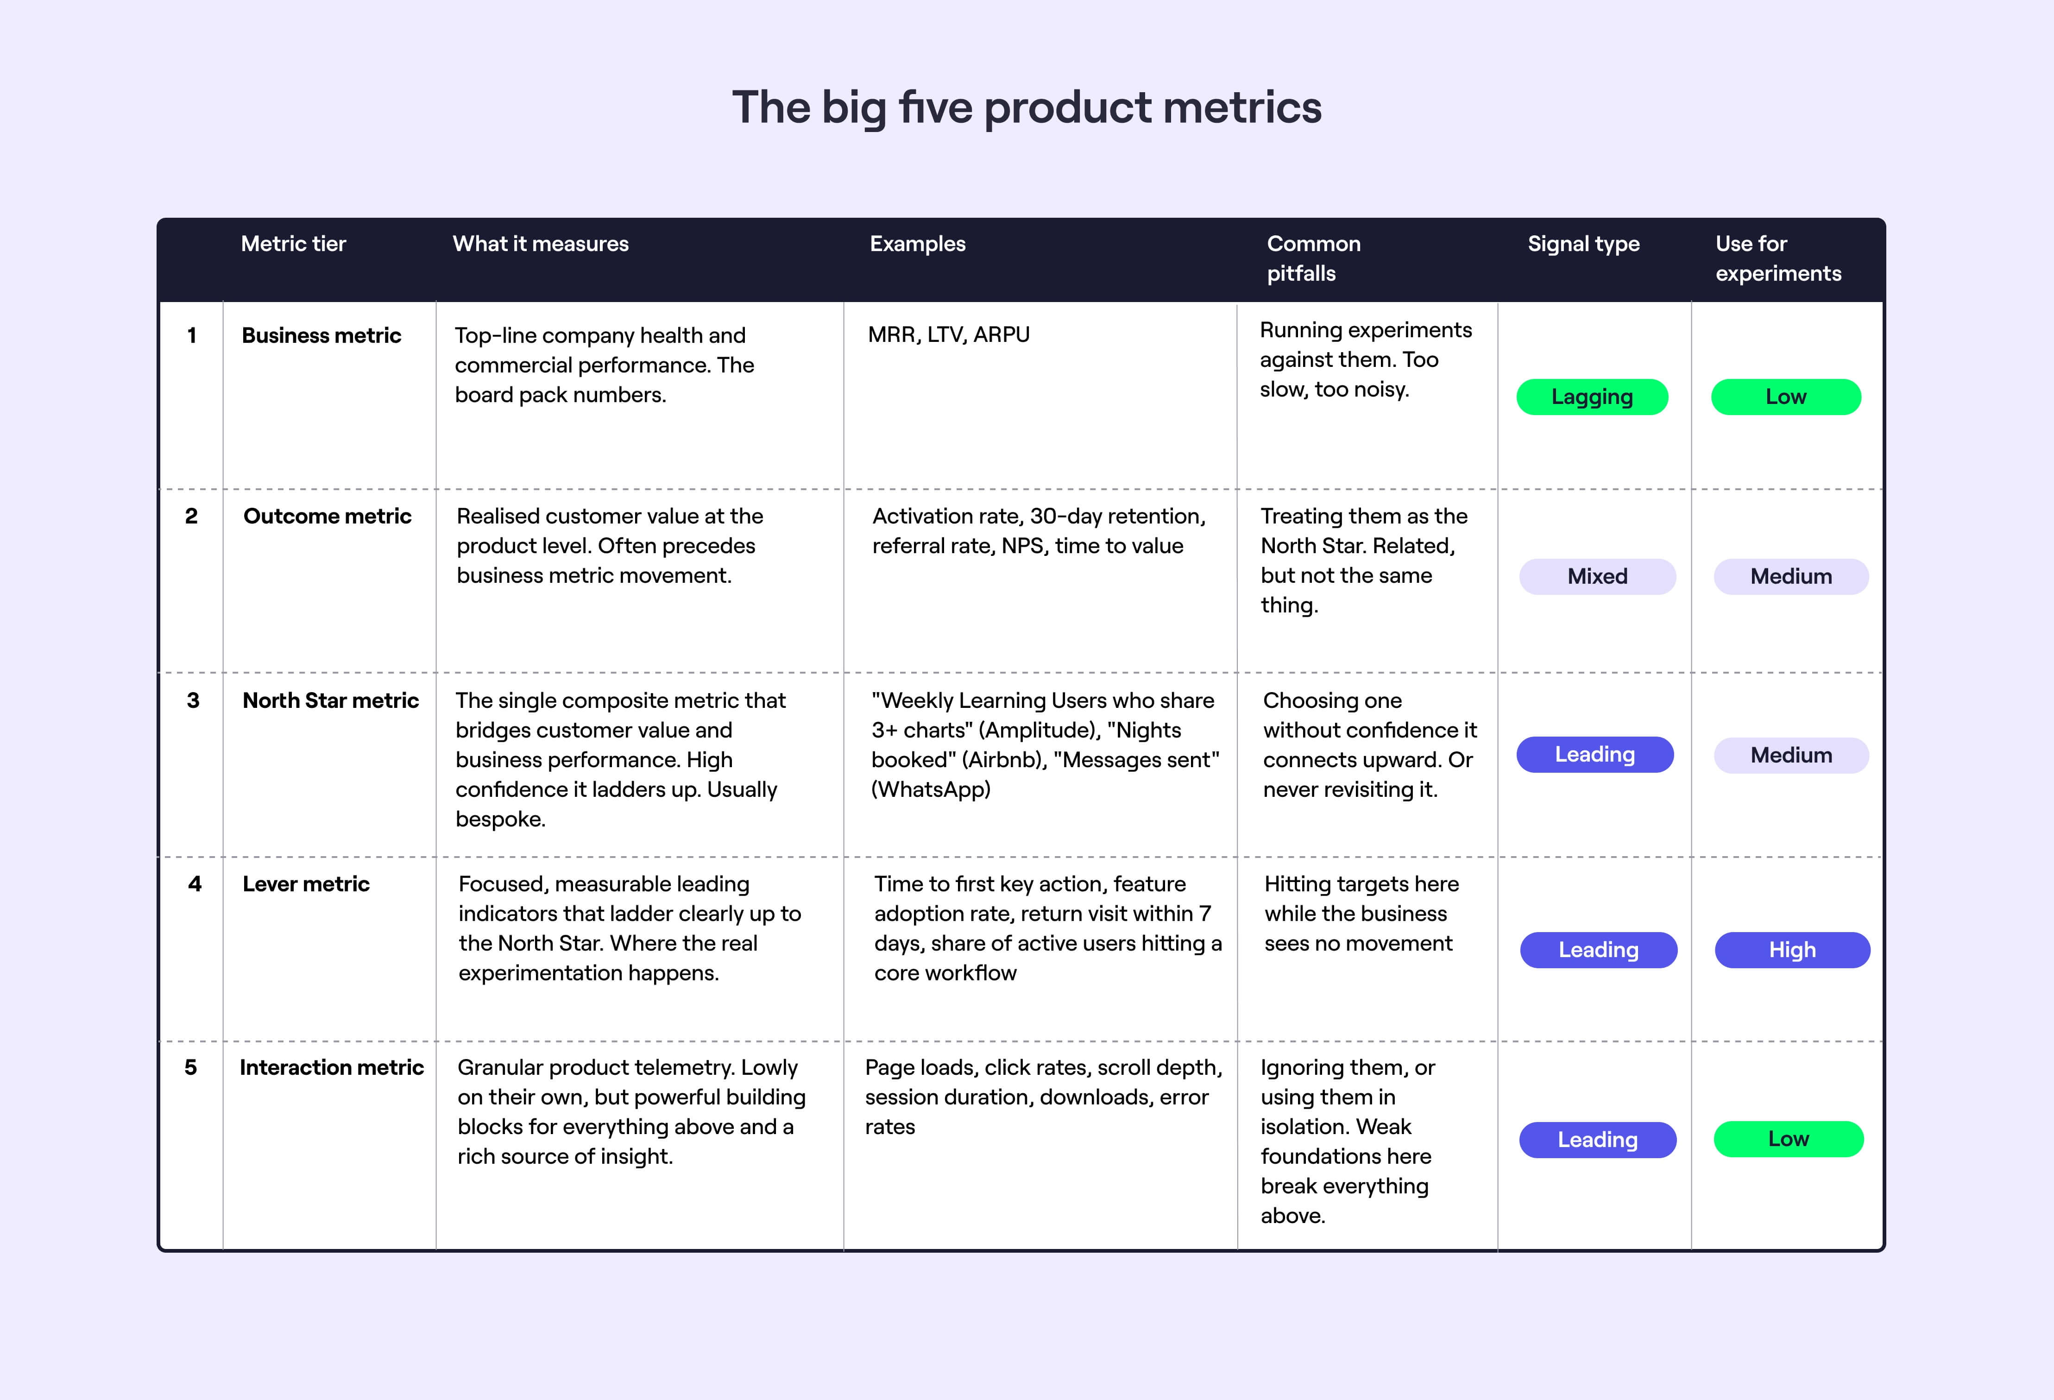Screen dimensions: 2054x1400
Task: Select the Leading pill in North Star row
Action: pyautogui.click(x=1594, y=755)
